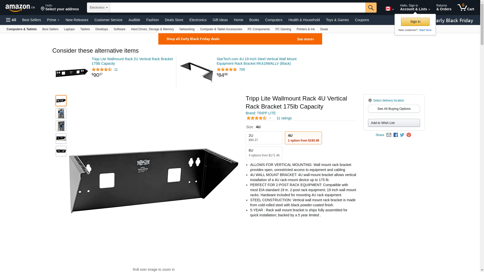
Task: Share on Facebook icon
Action: tap(396, 135)
